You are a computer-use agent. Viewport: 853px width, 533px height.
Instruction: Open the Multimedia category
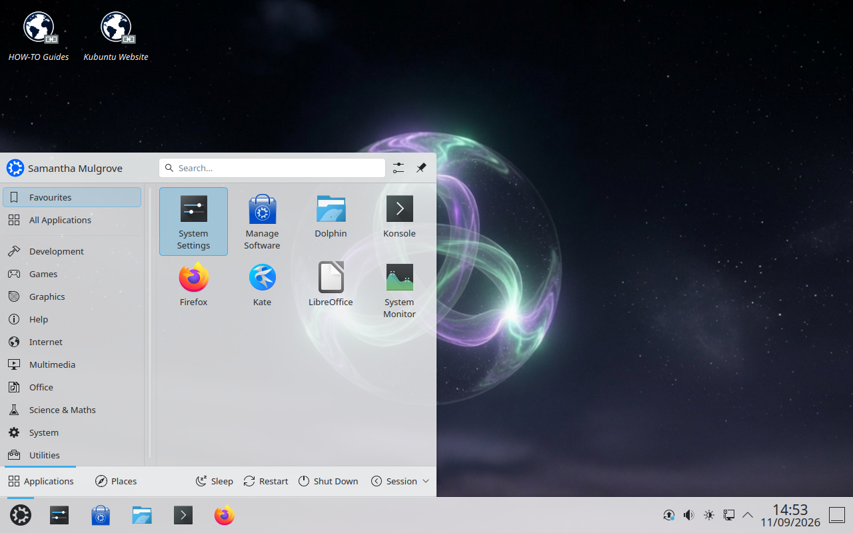(72, 364)
